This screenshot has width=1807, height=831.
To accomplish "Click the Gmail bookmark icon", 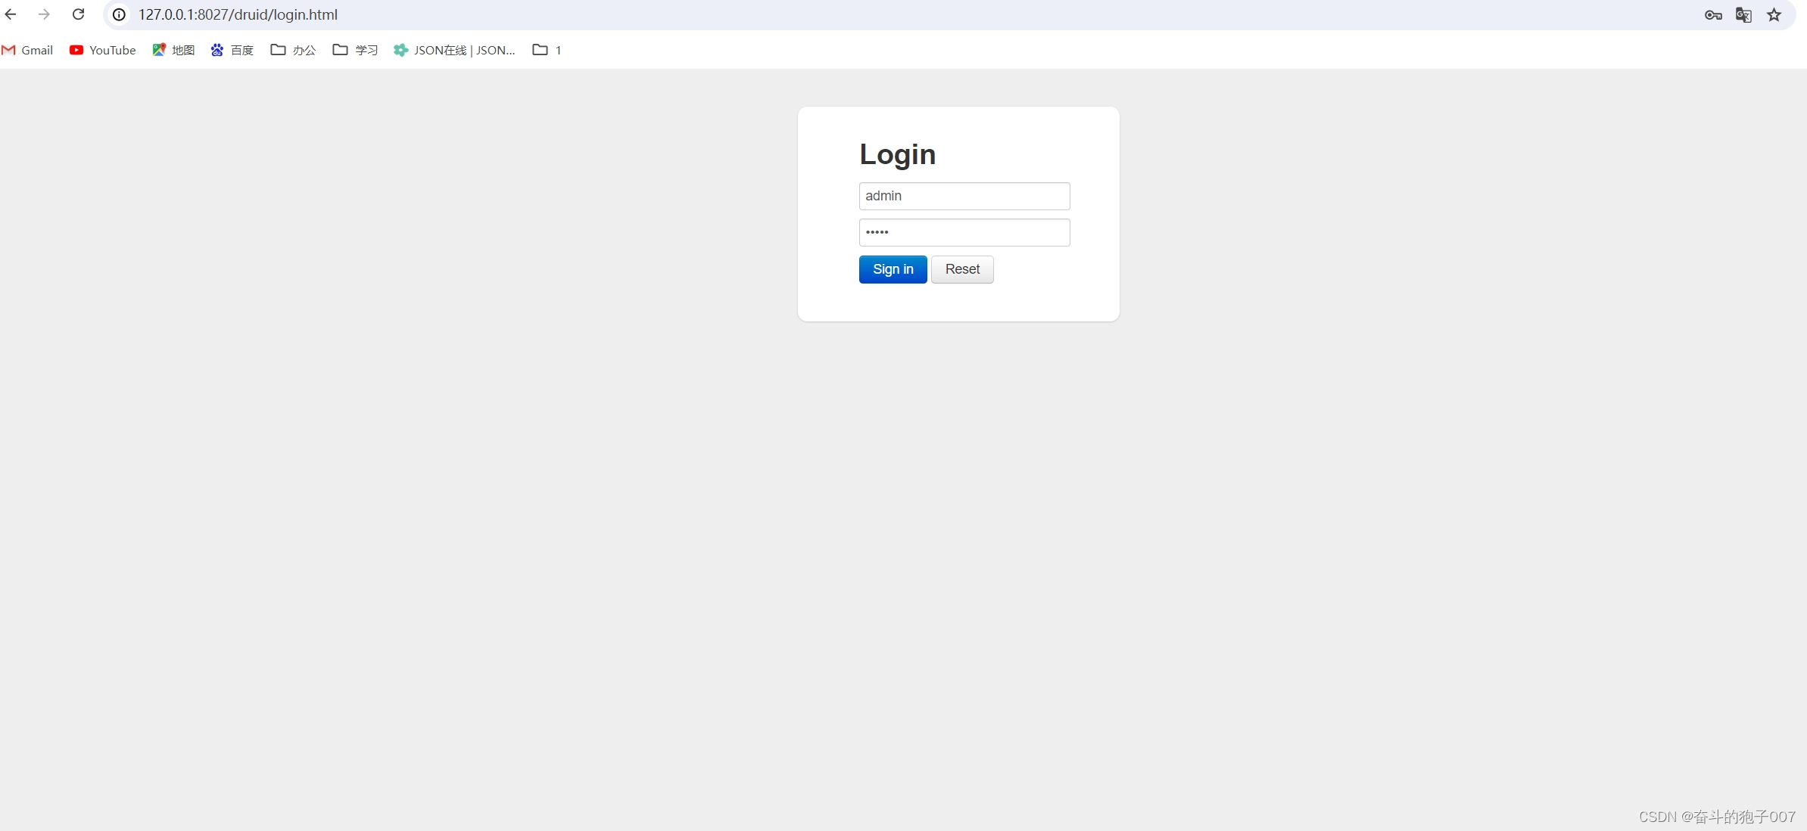I will point(11,49).
